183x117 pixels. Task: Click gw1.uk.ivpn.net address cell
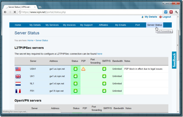tap(57, 76)
